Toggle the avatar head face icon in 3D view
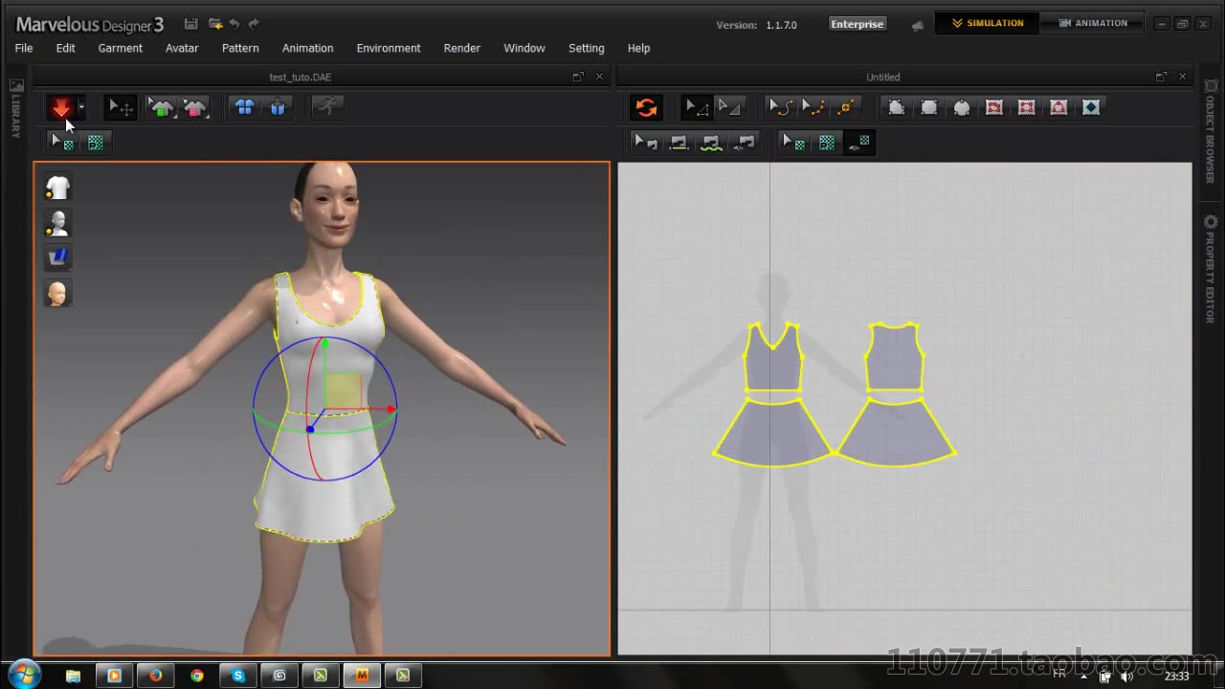This screenshot has height=689, width=1225. (x=57, y=294)
